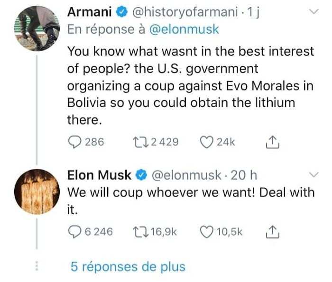332x282 pixels.
Task: Reply to Armani's tweet via comment icon
Action: click(74, 142)
